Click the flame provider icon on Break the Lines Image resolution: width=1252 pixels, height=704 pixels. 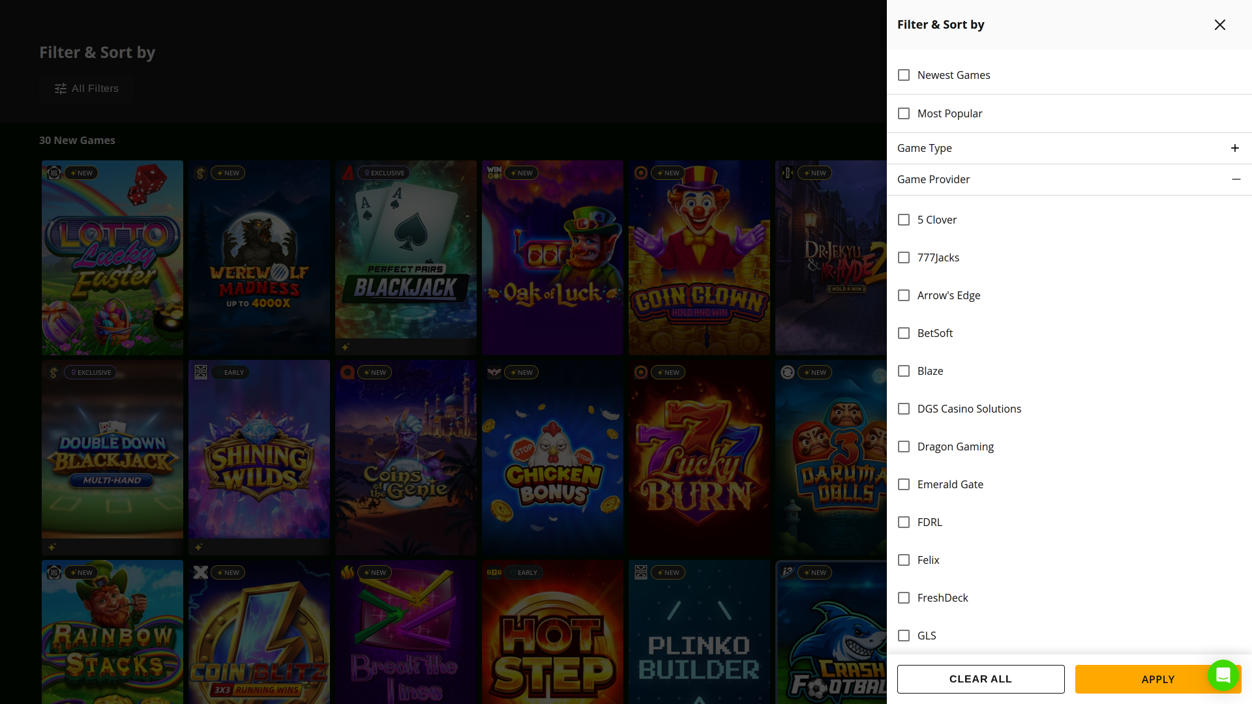click(x=349, y=572)
